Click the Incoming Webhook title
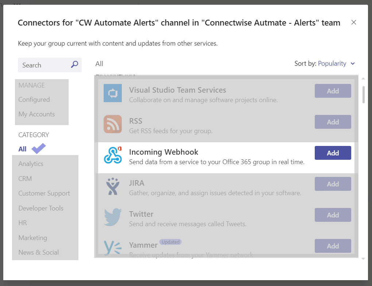 pyautogui.click(x=163, y=152)
